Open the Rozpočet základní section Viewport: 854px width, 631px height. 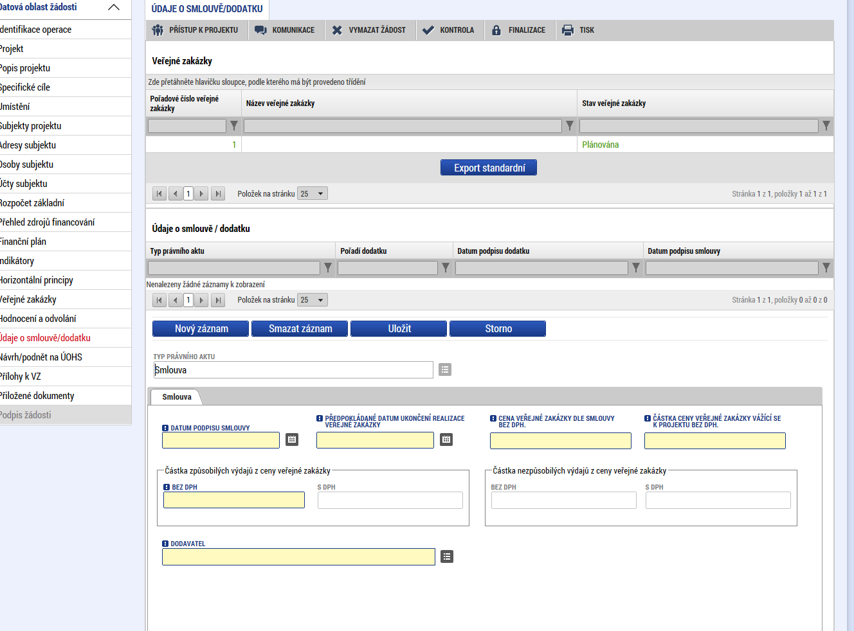click(x=65, y=203)
